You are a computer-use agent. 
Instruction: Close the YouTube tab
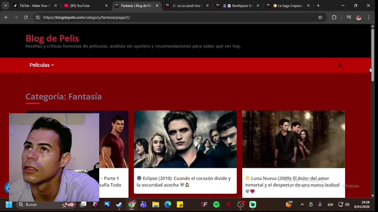point(106,6)
